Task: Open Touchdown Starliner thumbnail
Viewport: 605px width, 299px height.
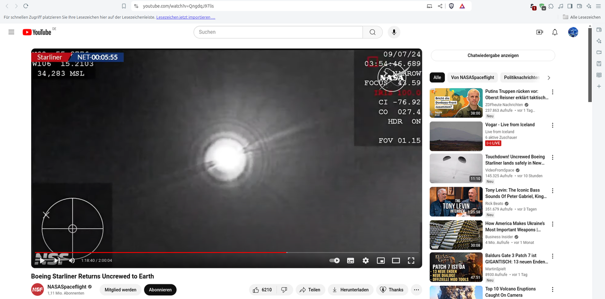Action: 456,168
